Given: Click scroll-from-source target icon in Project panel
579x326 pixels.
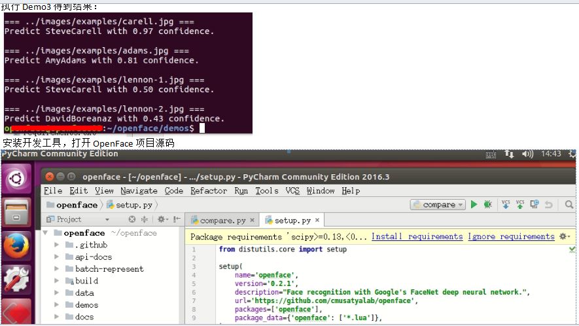Looking at the screenshot, I should pyautogui.click(x=132, y=219).
